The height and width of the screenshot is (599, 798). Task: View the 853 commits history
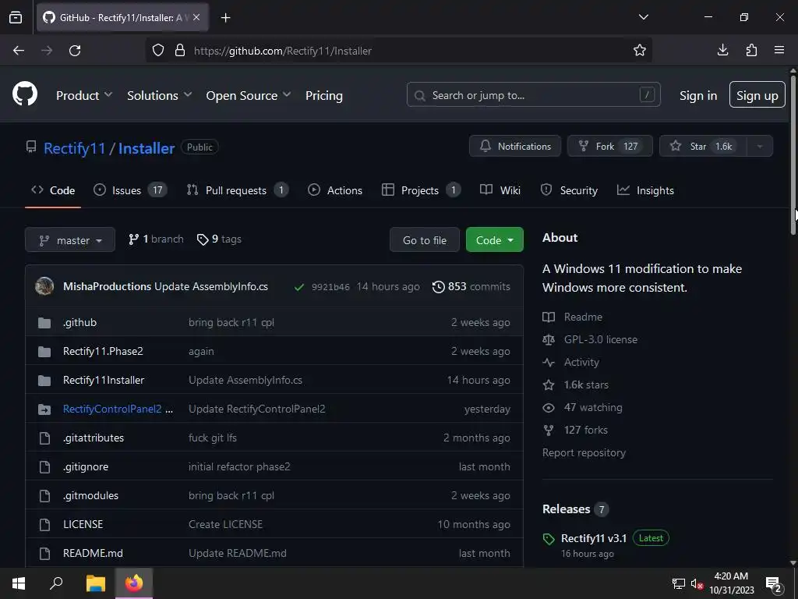coord(471,286)
